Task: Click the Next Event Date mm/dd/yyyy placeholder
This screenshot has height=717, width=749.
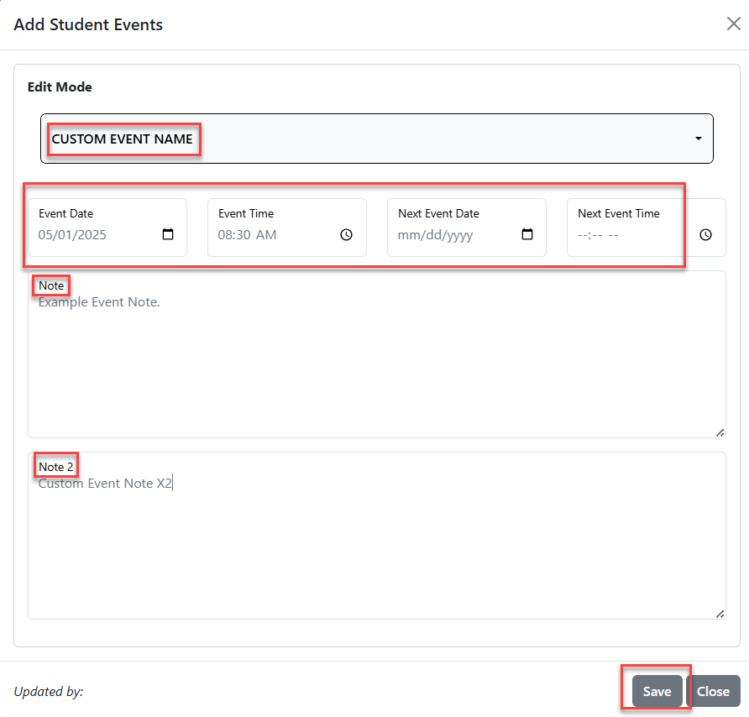Action: [x=435, y=234]
